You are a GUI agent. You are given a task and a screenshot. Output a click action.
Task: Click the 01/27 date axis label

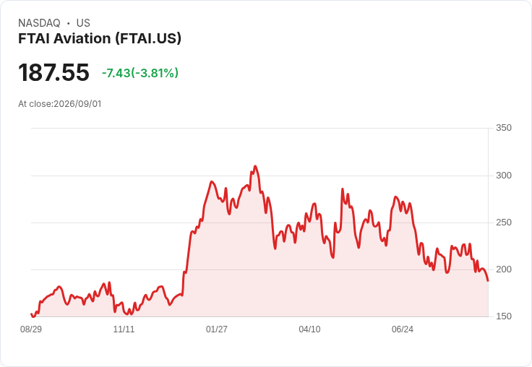tap(216, 329)
